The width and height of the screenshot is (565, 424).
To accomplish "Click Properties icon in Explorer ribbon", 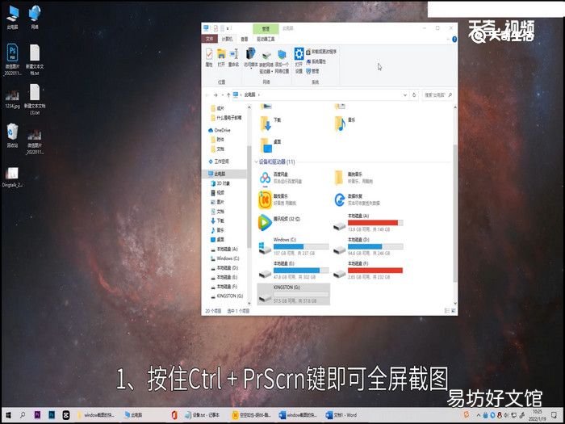I will [x=209, y=57].
